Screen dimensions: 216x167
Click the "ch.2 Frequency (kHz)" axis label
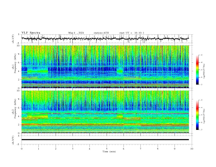click(14, 109)
